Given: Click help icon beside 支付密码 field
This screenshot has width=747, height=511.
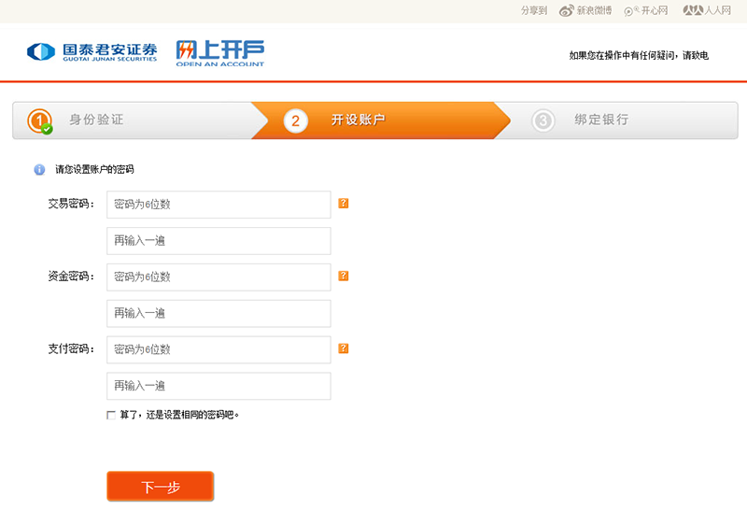Looking at the screenshot, I should [344, 348].
